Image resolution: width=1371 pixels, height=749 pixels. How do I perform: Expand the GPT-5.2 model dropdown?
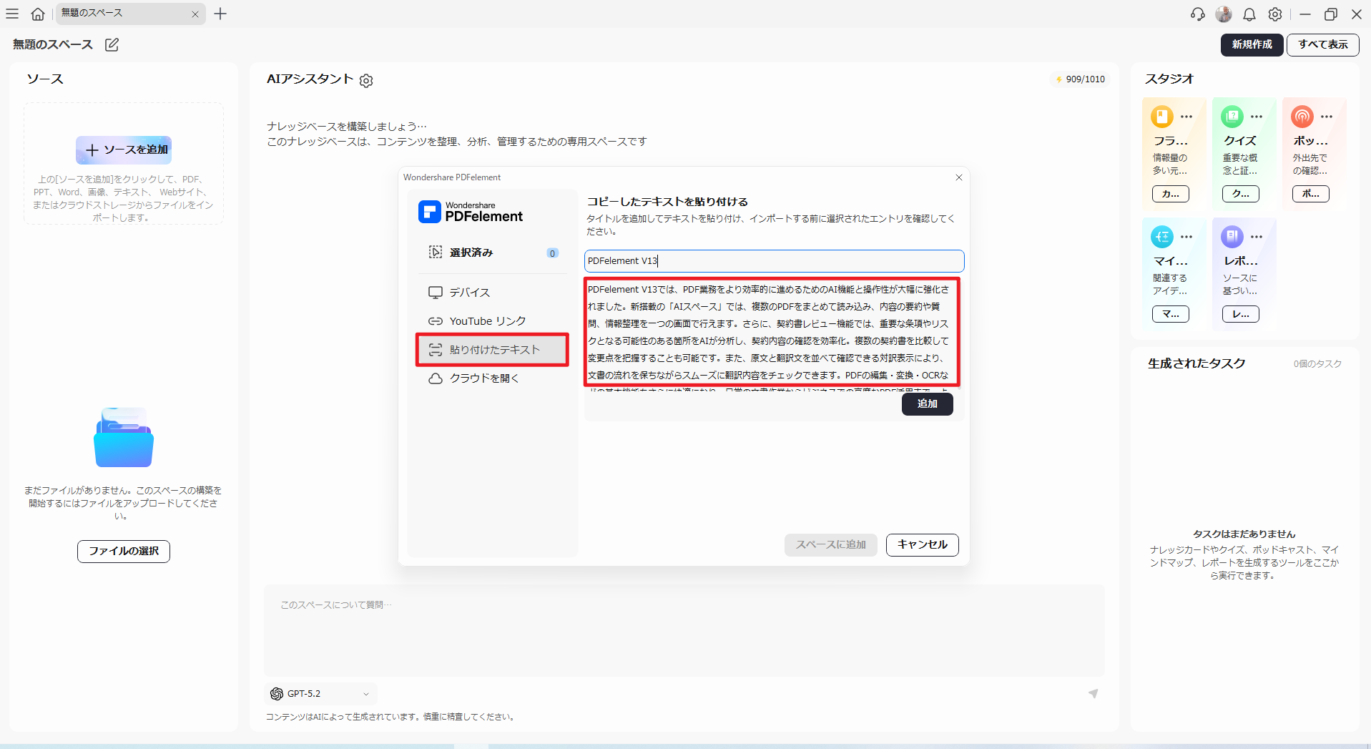320,694
